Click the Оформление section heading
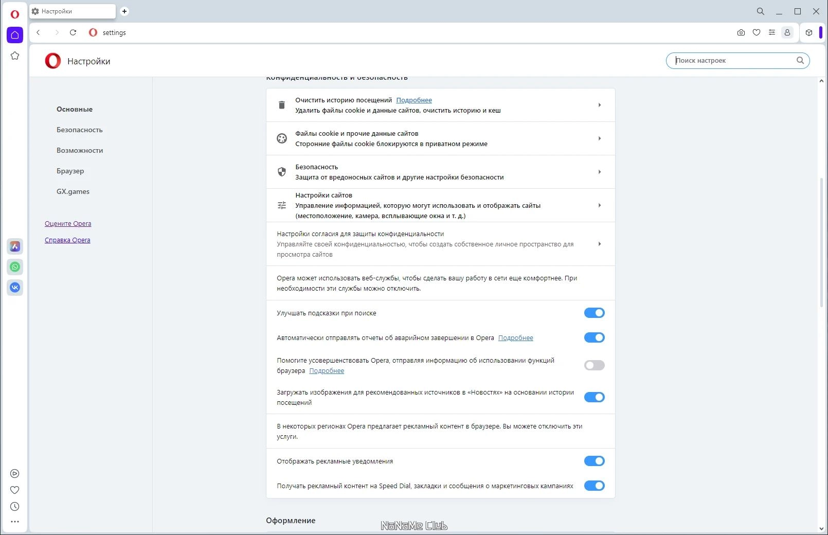The height and width of the screenshot is (535, 828). [x=291, y=520]
